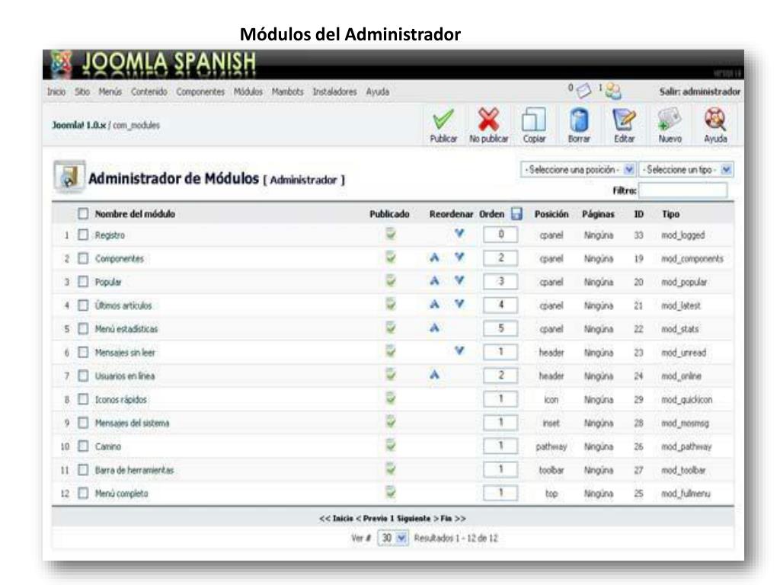780x585 pixels.
Task: Check the Barra de herramientas checkbox
Action: (x=83, y=470)
